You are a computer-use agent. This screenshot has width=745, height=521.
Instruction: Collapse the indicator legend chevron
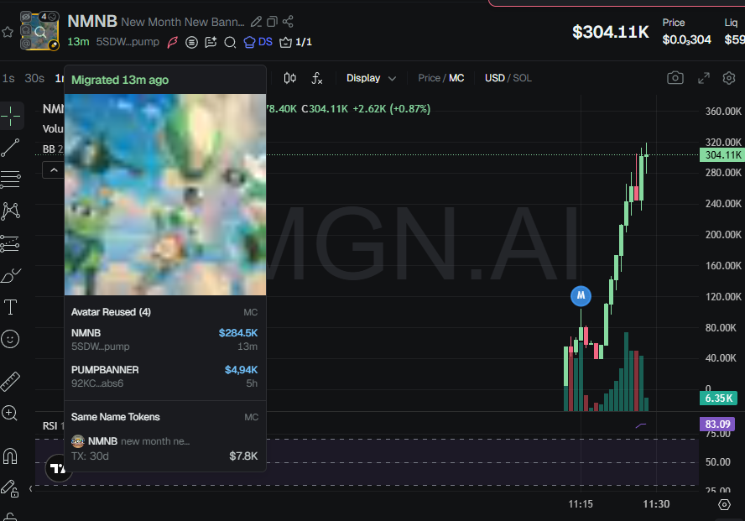coord(52,170)
